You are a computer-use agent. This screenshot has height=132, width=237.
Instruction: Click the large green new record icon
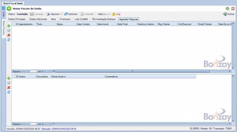point(9,9)
